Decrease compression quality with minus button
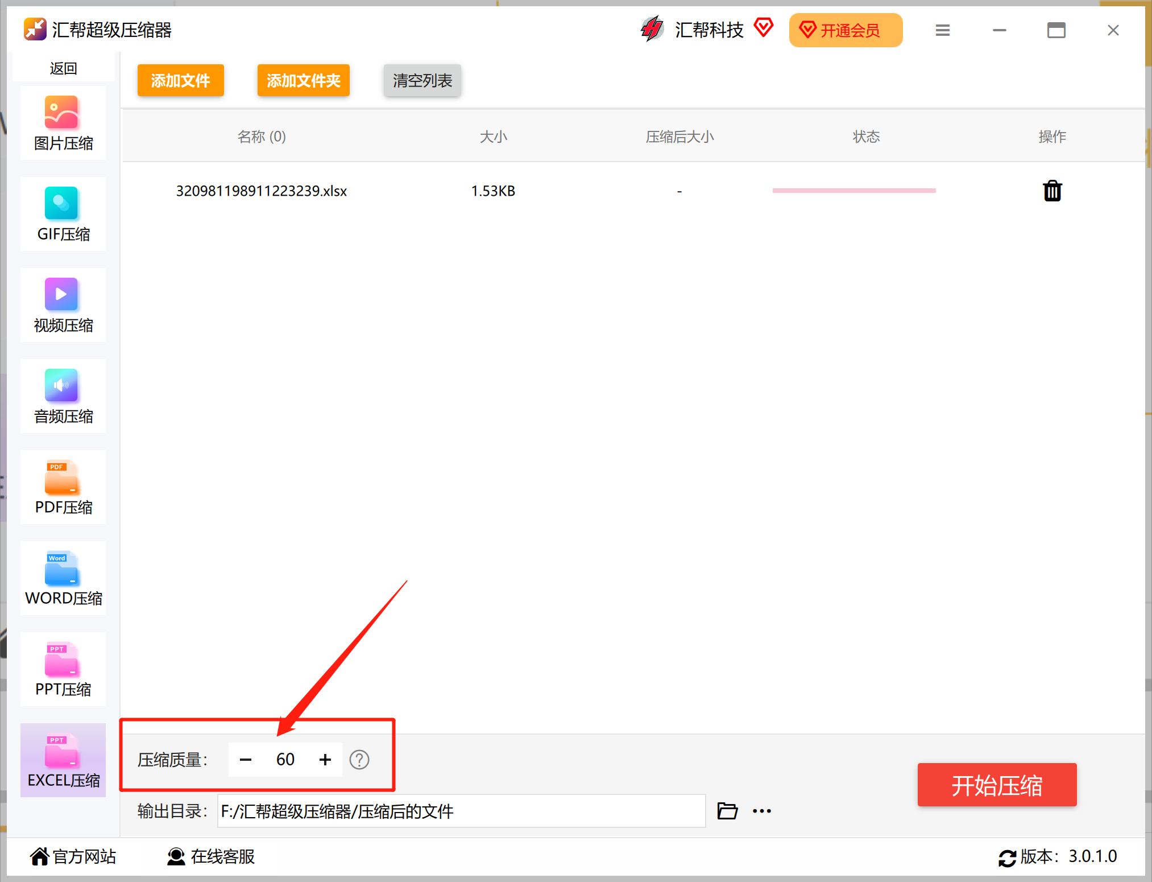This screenshot has height=882, width=1152. click(246, 760)
